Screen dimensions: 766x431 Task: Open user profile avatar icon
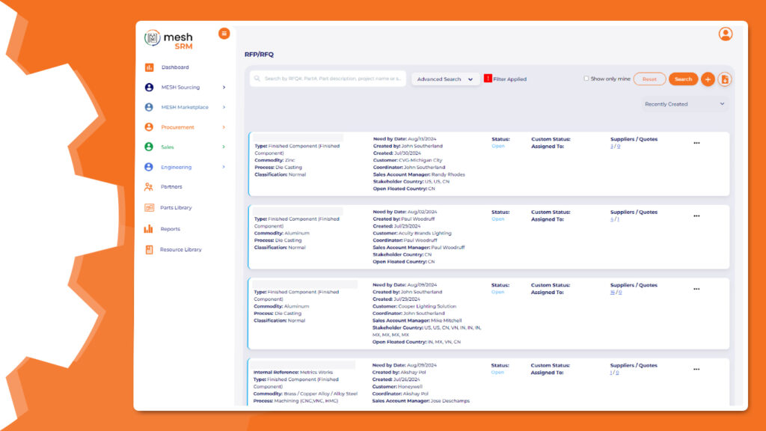coord(726,34)
